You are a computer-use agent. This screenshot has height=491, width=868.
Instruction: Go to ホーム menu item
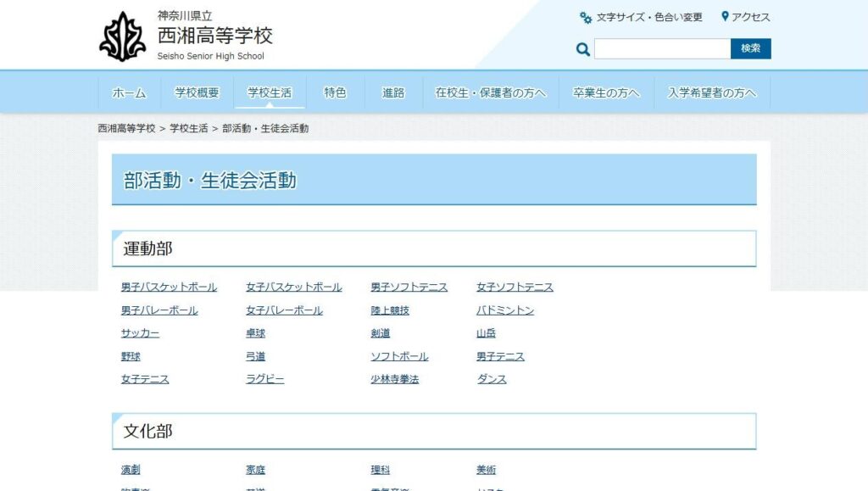click(x=129, y=93)
